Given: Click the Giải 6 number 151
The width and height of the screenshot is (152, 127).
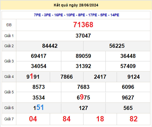Looking at the screenshot, I should [x=39, y=108].
